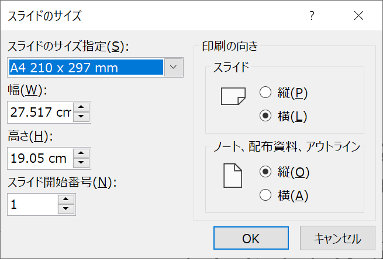Select 縦(O) portrait for notes and handouts
This screenshot has width=383, height=259.
tap(265, 171)
